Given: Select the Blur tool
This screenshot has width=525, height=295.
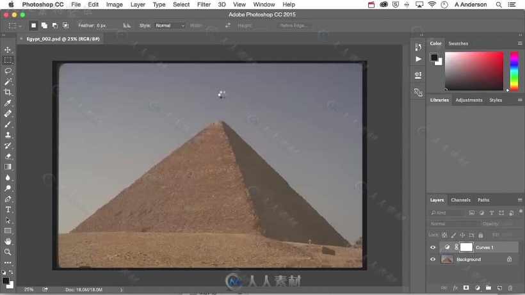Looking at the screenshot, I should coord(8,178).
